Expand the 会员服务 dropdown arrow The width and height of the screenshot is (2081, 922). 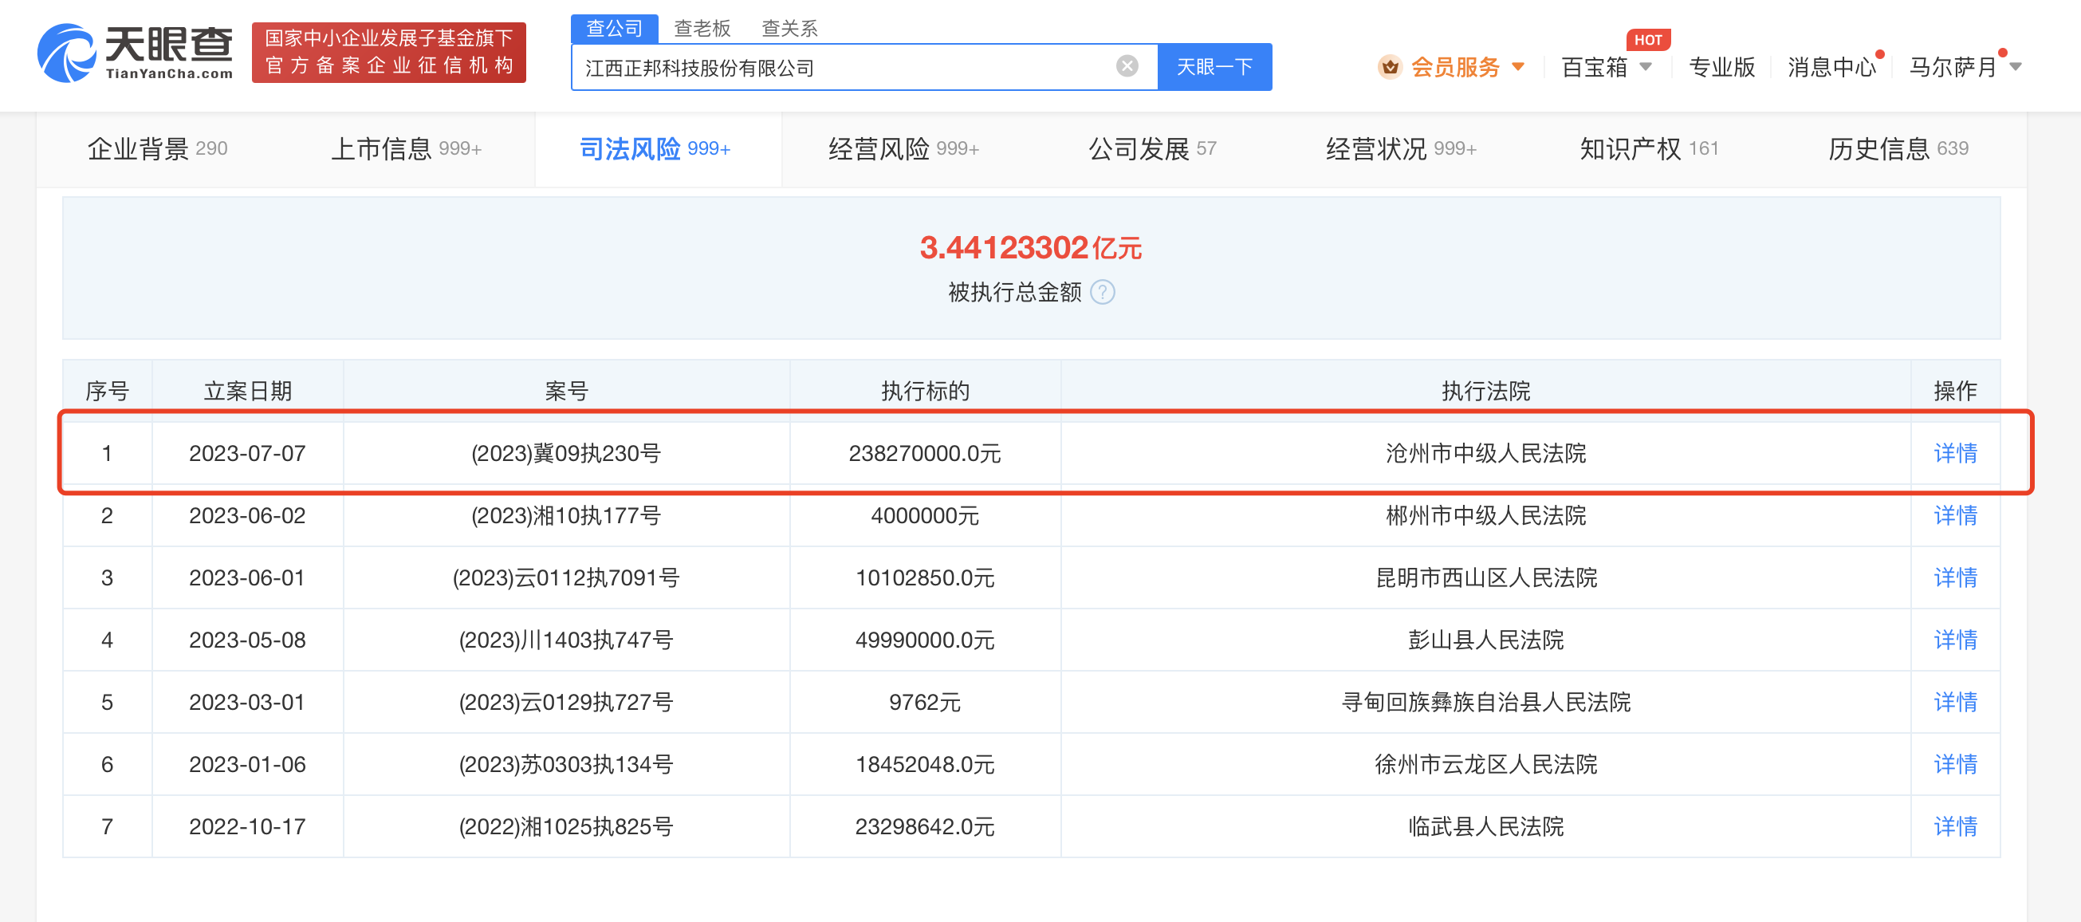point(1518,66)
